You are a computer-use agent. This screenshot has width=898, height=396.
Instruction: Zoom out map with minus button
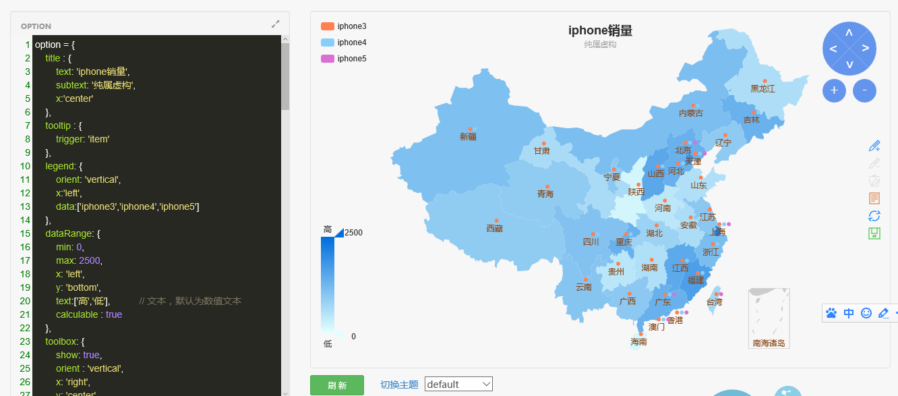864,90
